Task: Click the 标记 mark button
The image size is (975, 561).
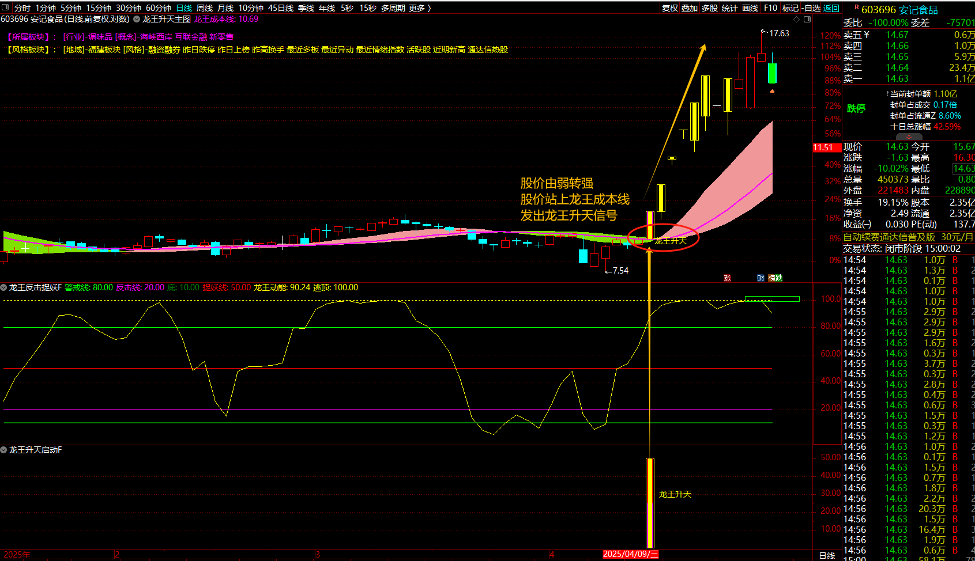Action: pos(790,8)
